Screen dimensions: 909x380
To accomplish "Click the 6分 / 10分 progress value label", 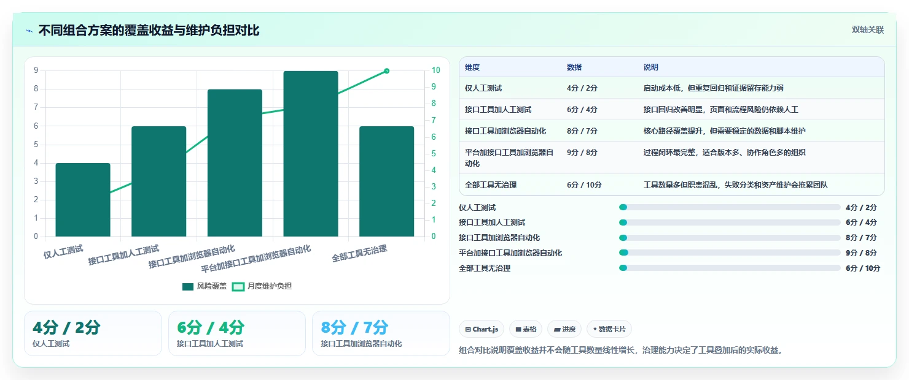I will (863, 268).
